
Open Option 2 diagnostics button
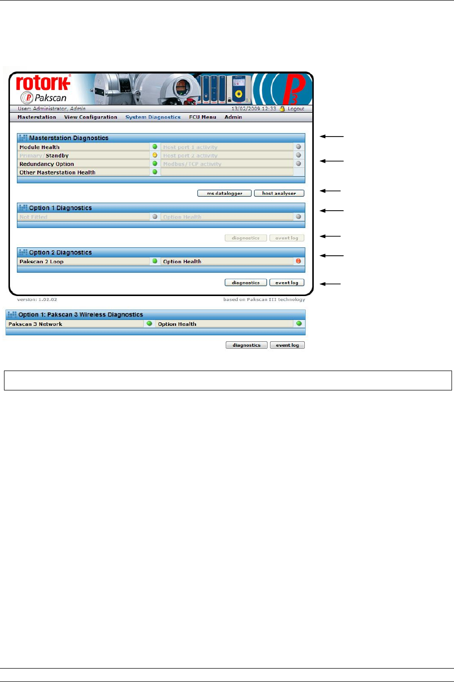pos(246,283)
